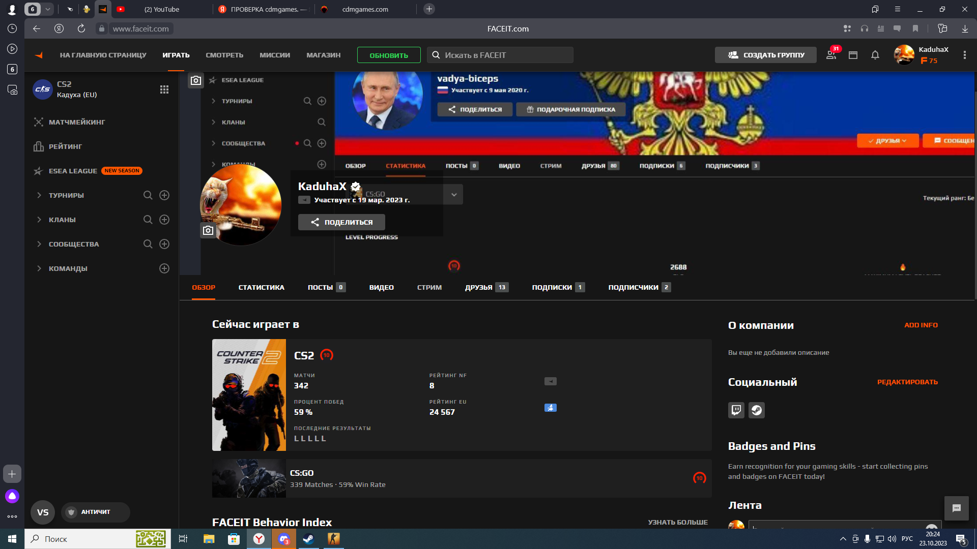The image size is (977, 549).
Task: Open the ДРУЗЬЯ orange dropdown button on banner
Action: tap(888, 141)
